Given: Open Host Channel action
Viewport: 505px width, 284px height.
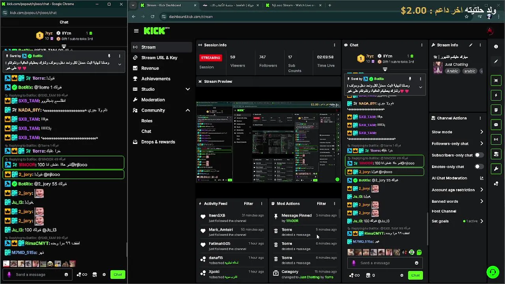Looking at the screenshot, I should 444,211.
